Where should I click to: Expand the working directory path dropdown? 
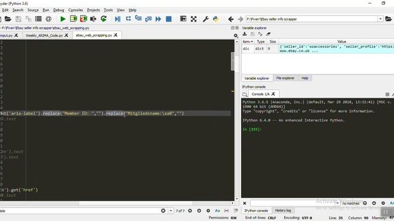380,19
